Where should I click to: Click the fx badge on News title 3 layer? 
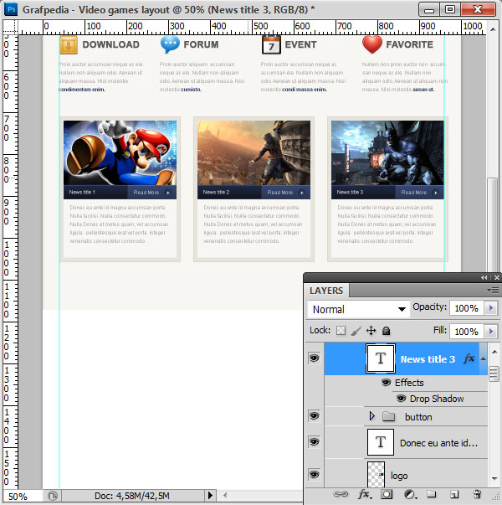pos(469,358)
